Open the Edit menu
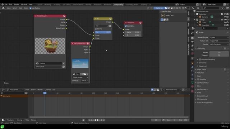 pos(10,4)
